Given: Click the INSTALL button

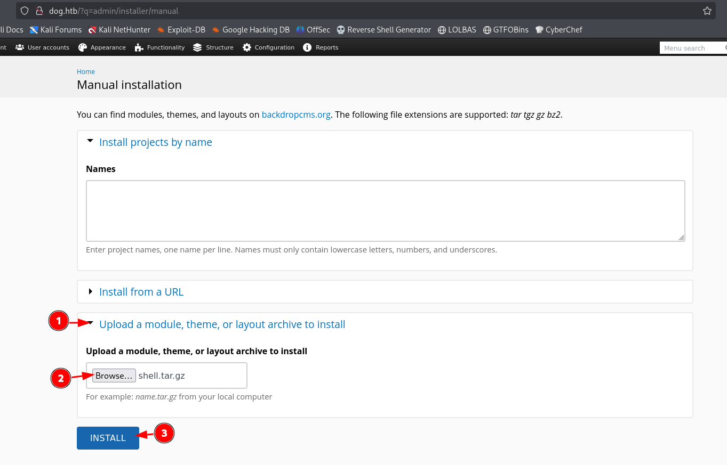Looking at the screenshot, I should coord(108,438).
